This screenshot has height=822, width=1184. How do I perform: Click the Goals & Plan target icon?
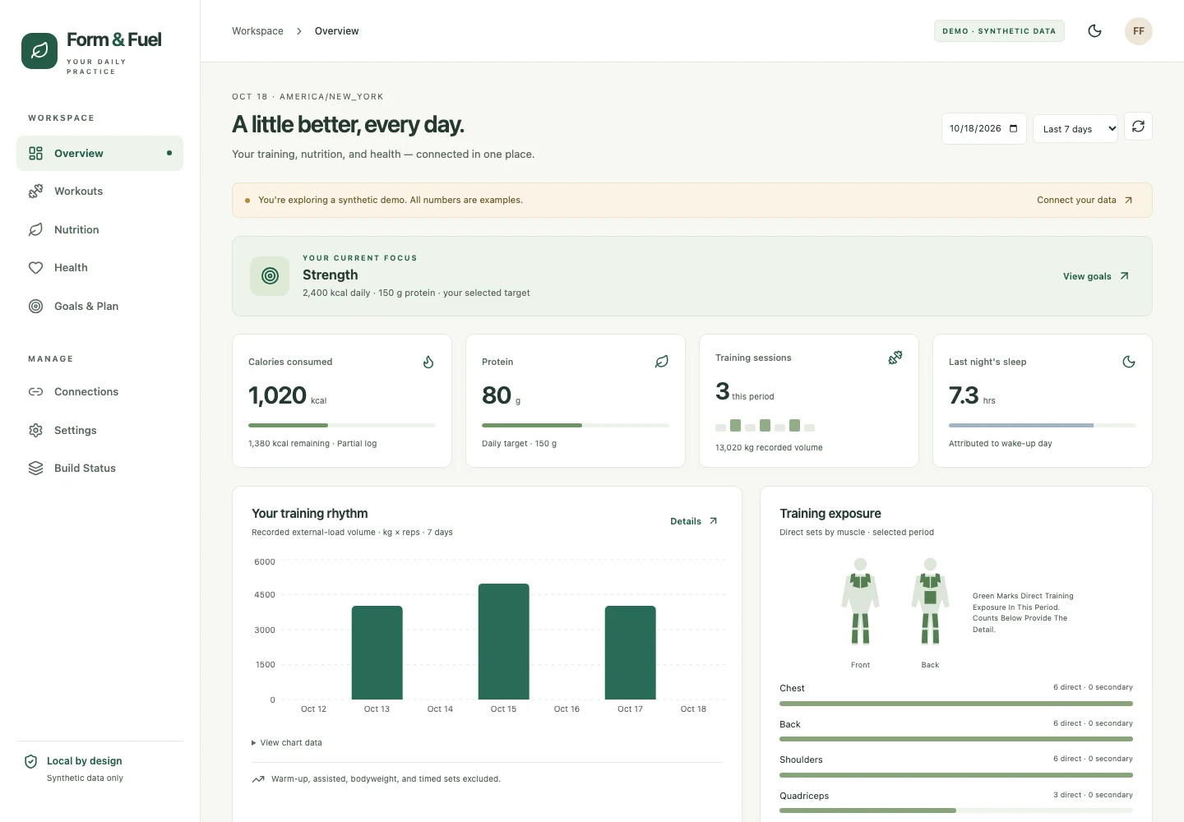(x=35, y=307)
